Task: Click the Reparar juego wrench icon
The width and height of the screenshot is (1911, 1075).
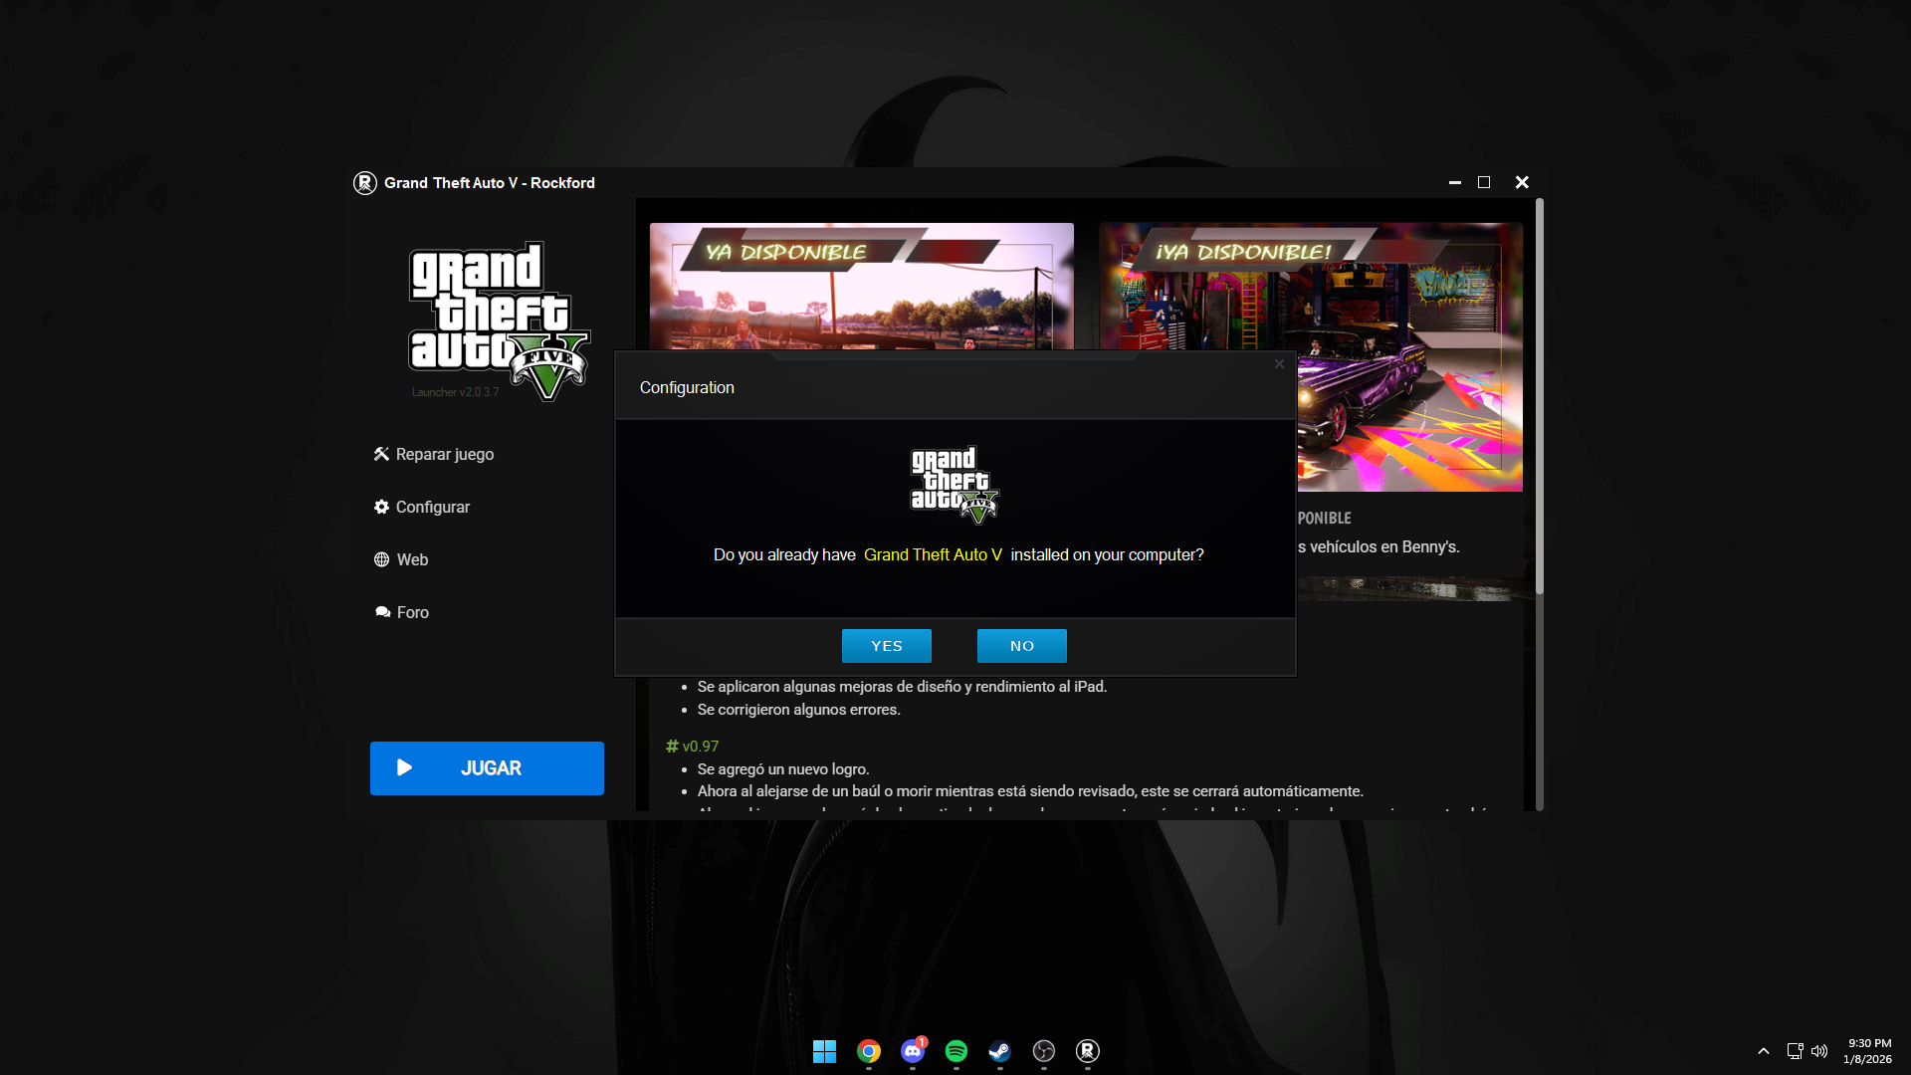Action: tap(381, 454)
